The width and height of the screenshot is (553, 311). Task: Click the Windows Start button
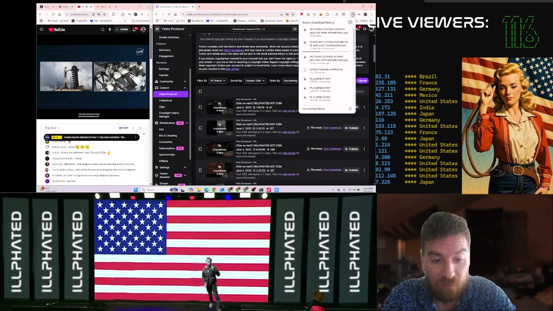click(136, 190)
